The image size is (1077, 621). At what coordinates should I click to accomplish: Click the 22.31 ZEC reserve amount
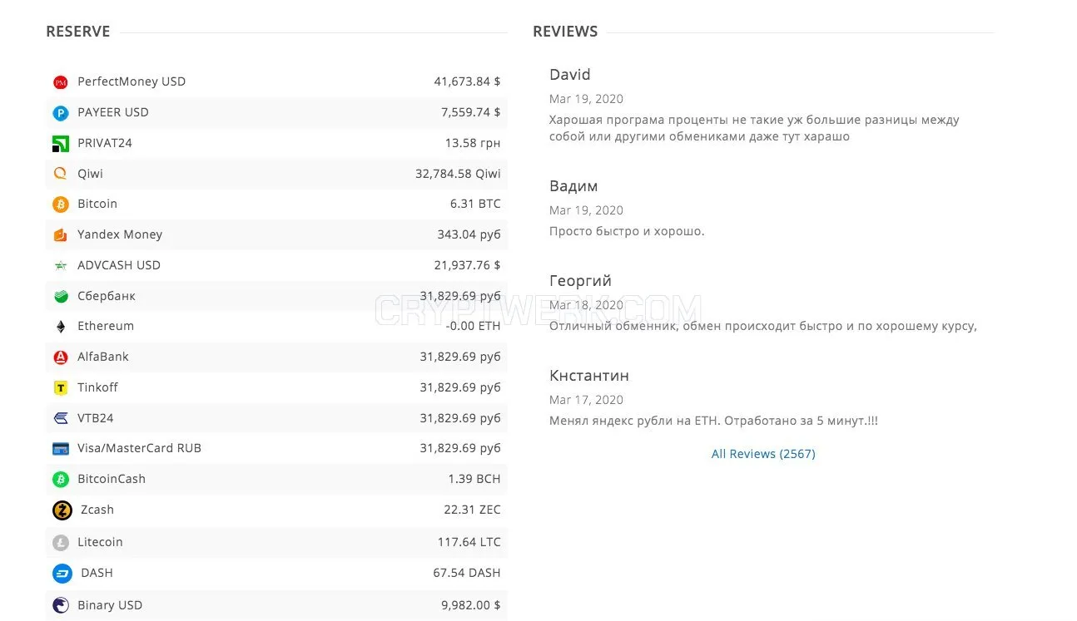click(x=473, y=510)
